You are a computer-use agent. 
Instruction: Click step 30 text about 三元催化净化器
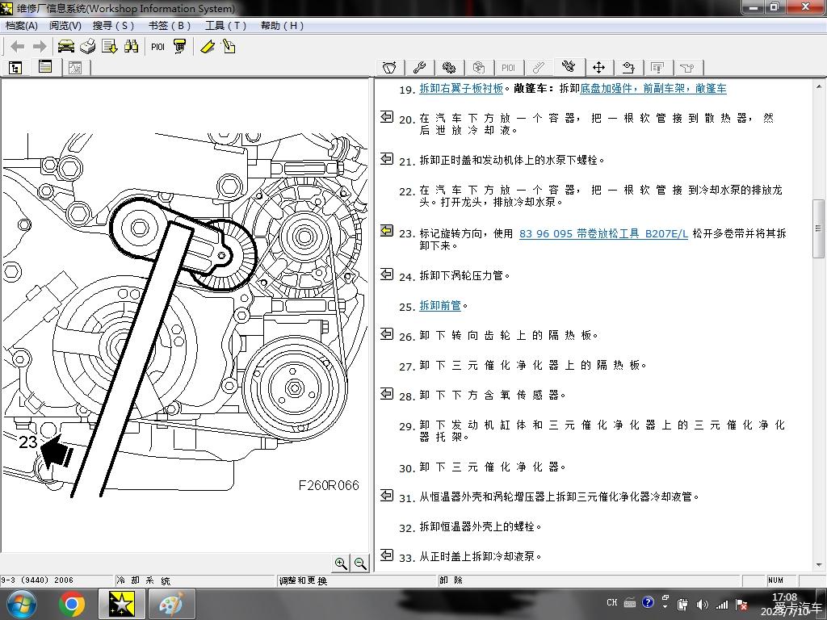493,467
